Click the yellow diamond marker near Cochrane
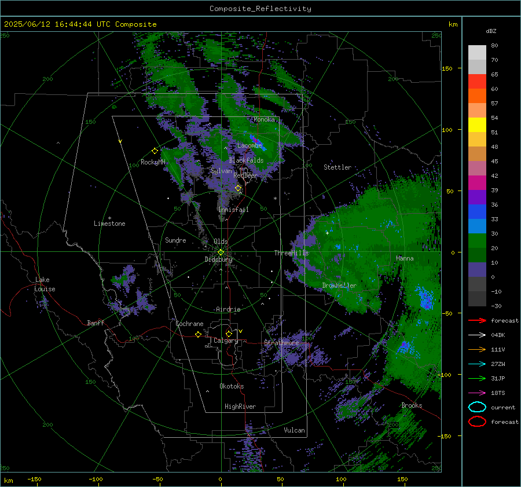Screen dimensions: 521x487 tap(198, 334)
